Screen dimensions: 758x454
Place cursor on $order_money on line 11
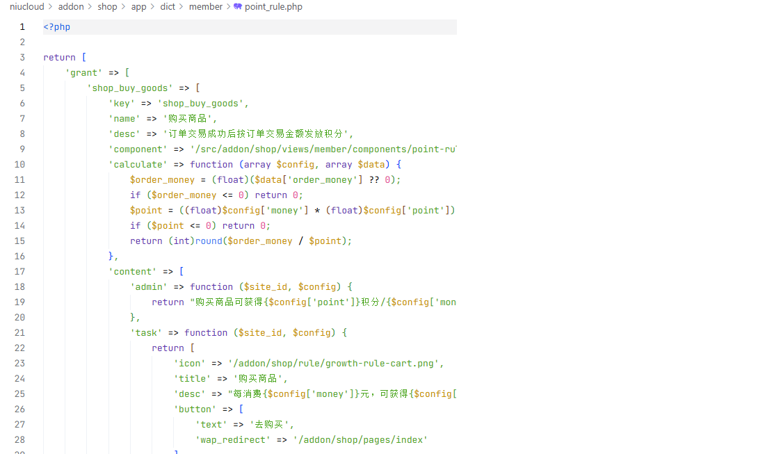[x=163, y=180]
